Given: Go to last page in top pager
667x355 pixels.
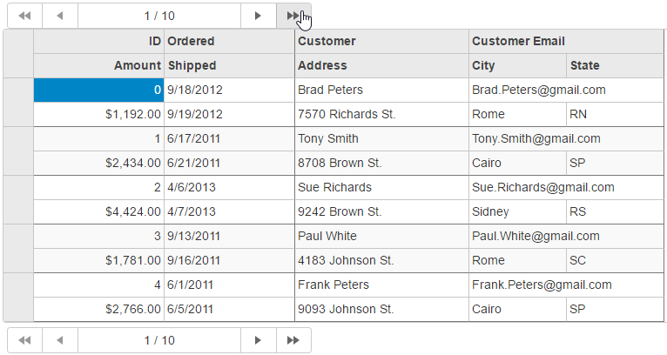Looking at the screenshot, I should (294, 16).
